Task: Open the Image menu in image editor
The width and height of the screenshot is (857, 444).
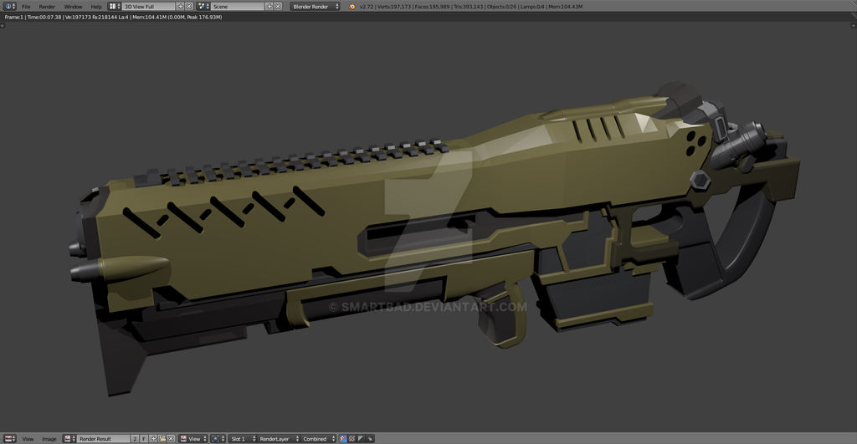Action: click(x=49, y=439)
